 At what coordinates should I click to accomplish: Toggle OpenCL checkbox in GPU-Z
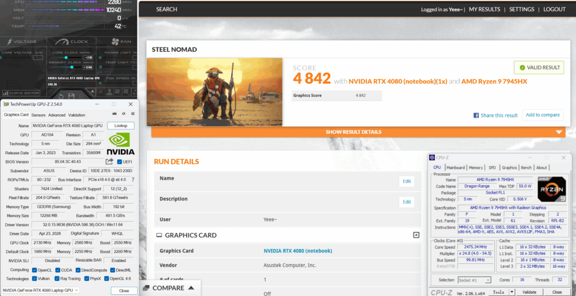34,270
